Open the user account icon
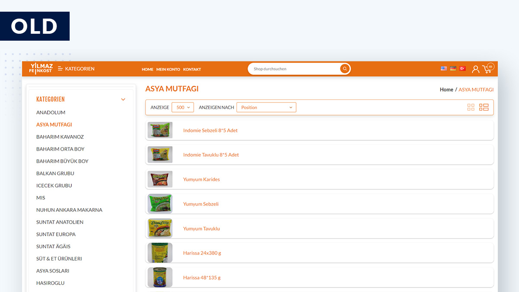519x292 pixels. pos(475,69)
